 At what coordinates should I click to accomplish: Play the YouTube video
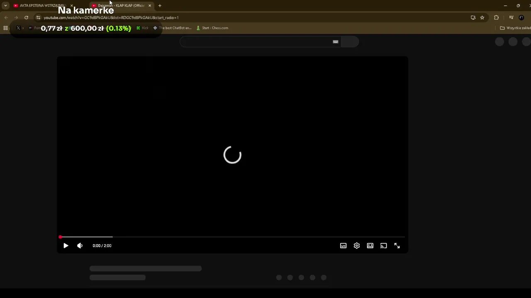(66, 245)
